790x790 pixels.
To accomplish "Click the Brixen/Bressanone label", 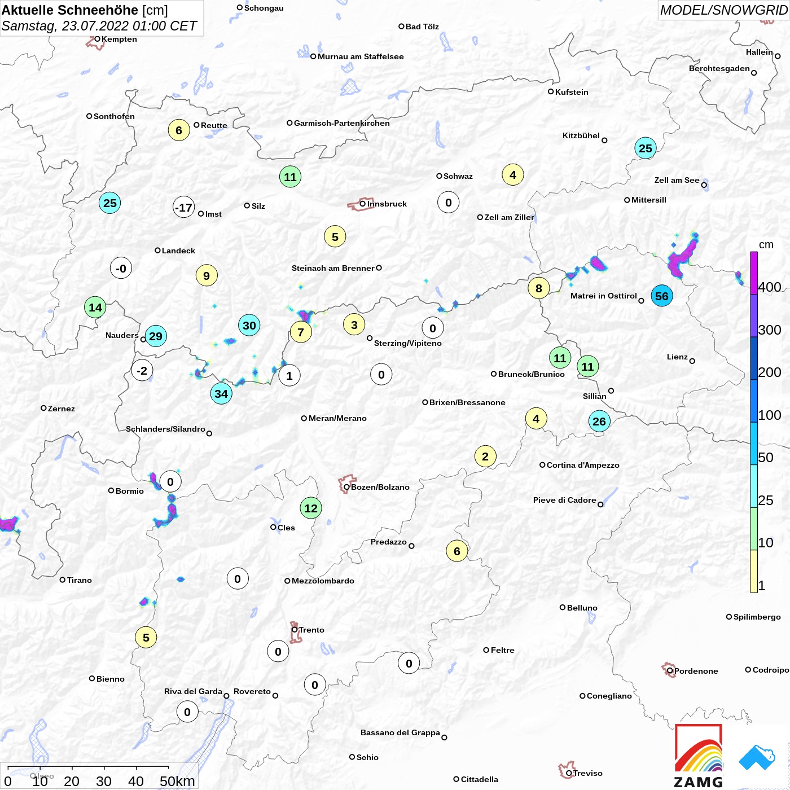I will (467, 402).
